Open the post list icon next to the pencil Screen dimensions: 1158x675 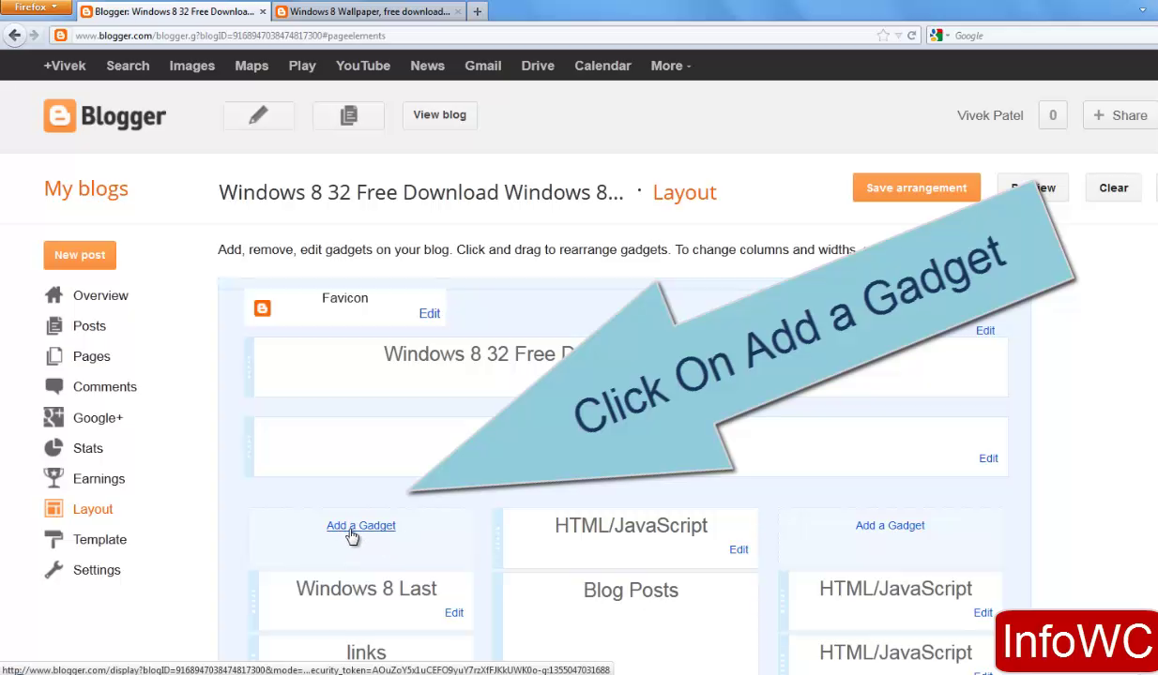[x=348, y=114]
